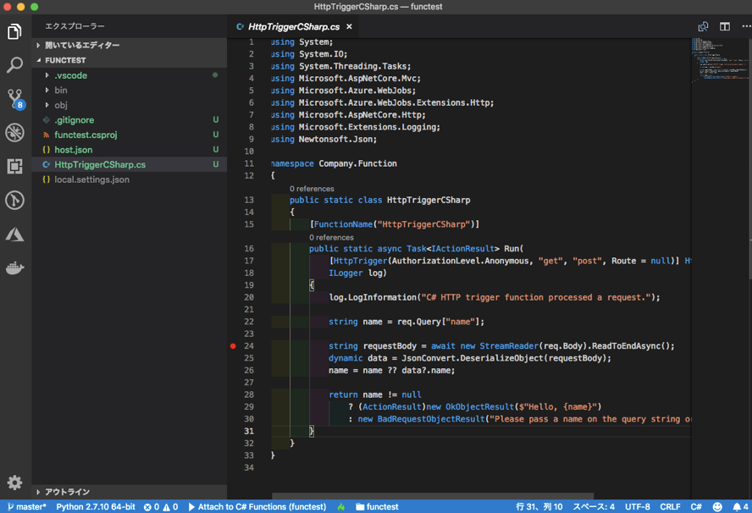Viewport: 752px width, 513px height.
Task: Expand the obj folder
Action: 61,105
